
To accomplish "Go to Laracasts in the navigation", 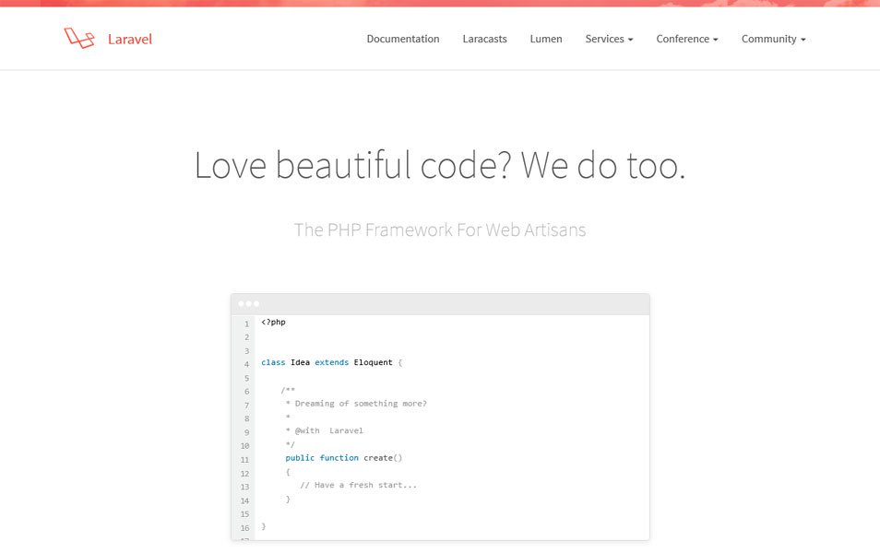I will 484,39.
